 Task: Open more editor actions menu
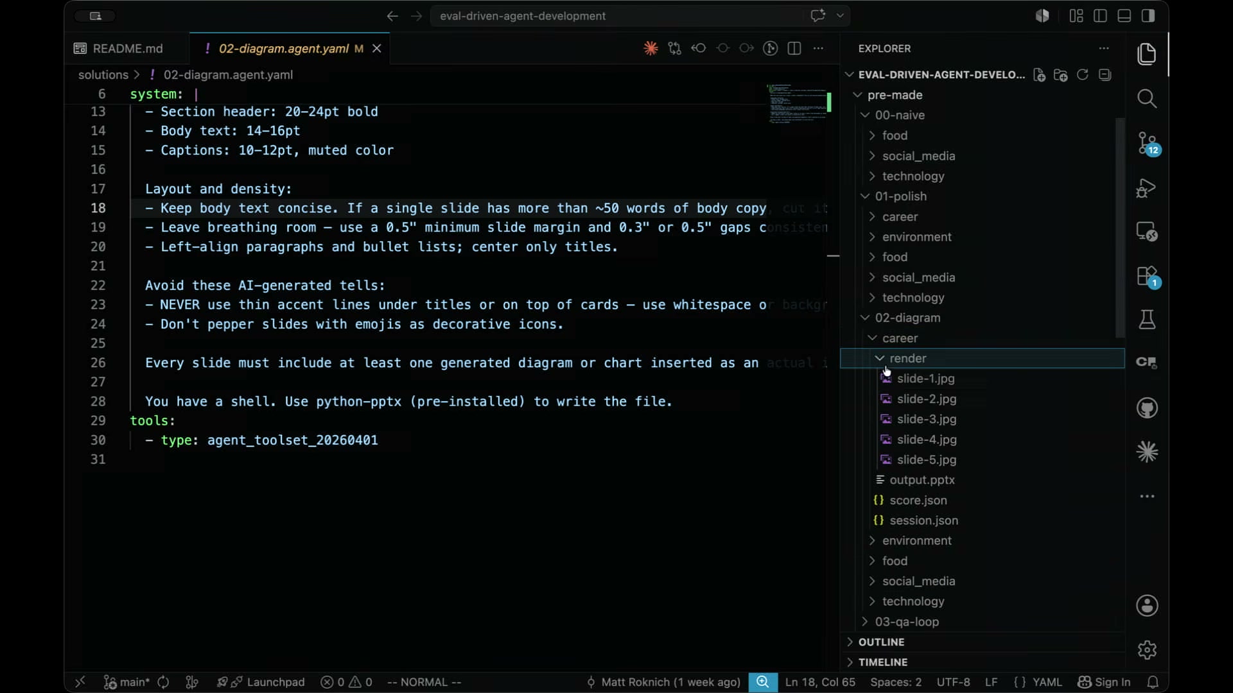(x=818, y=48)
